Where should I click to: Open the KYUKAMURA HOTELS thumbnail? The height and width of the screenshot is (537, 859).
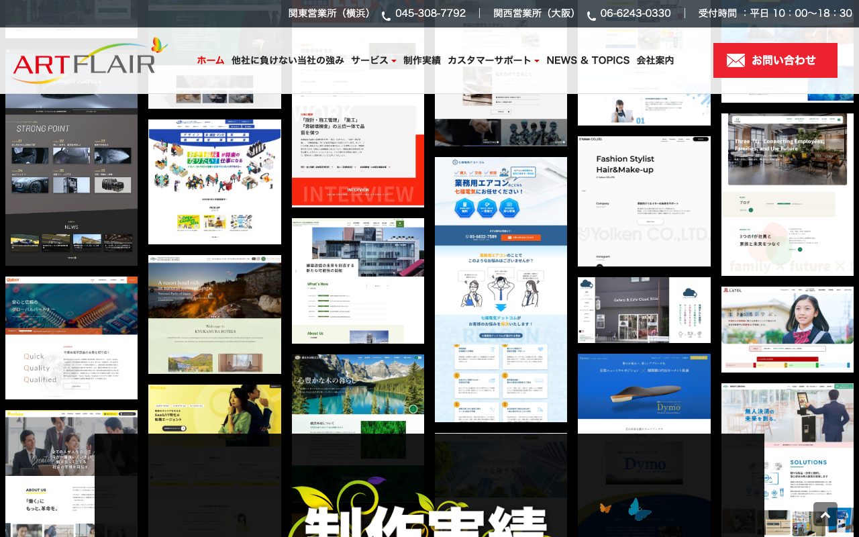click(x=215, y=314)
